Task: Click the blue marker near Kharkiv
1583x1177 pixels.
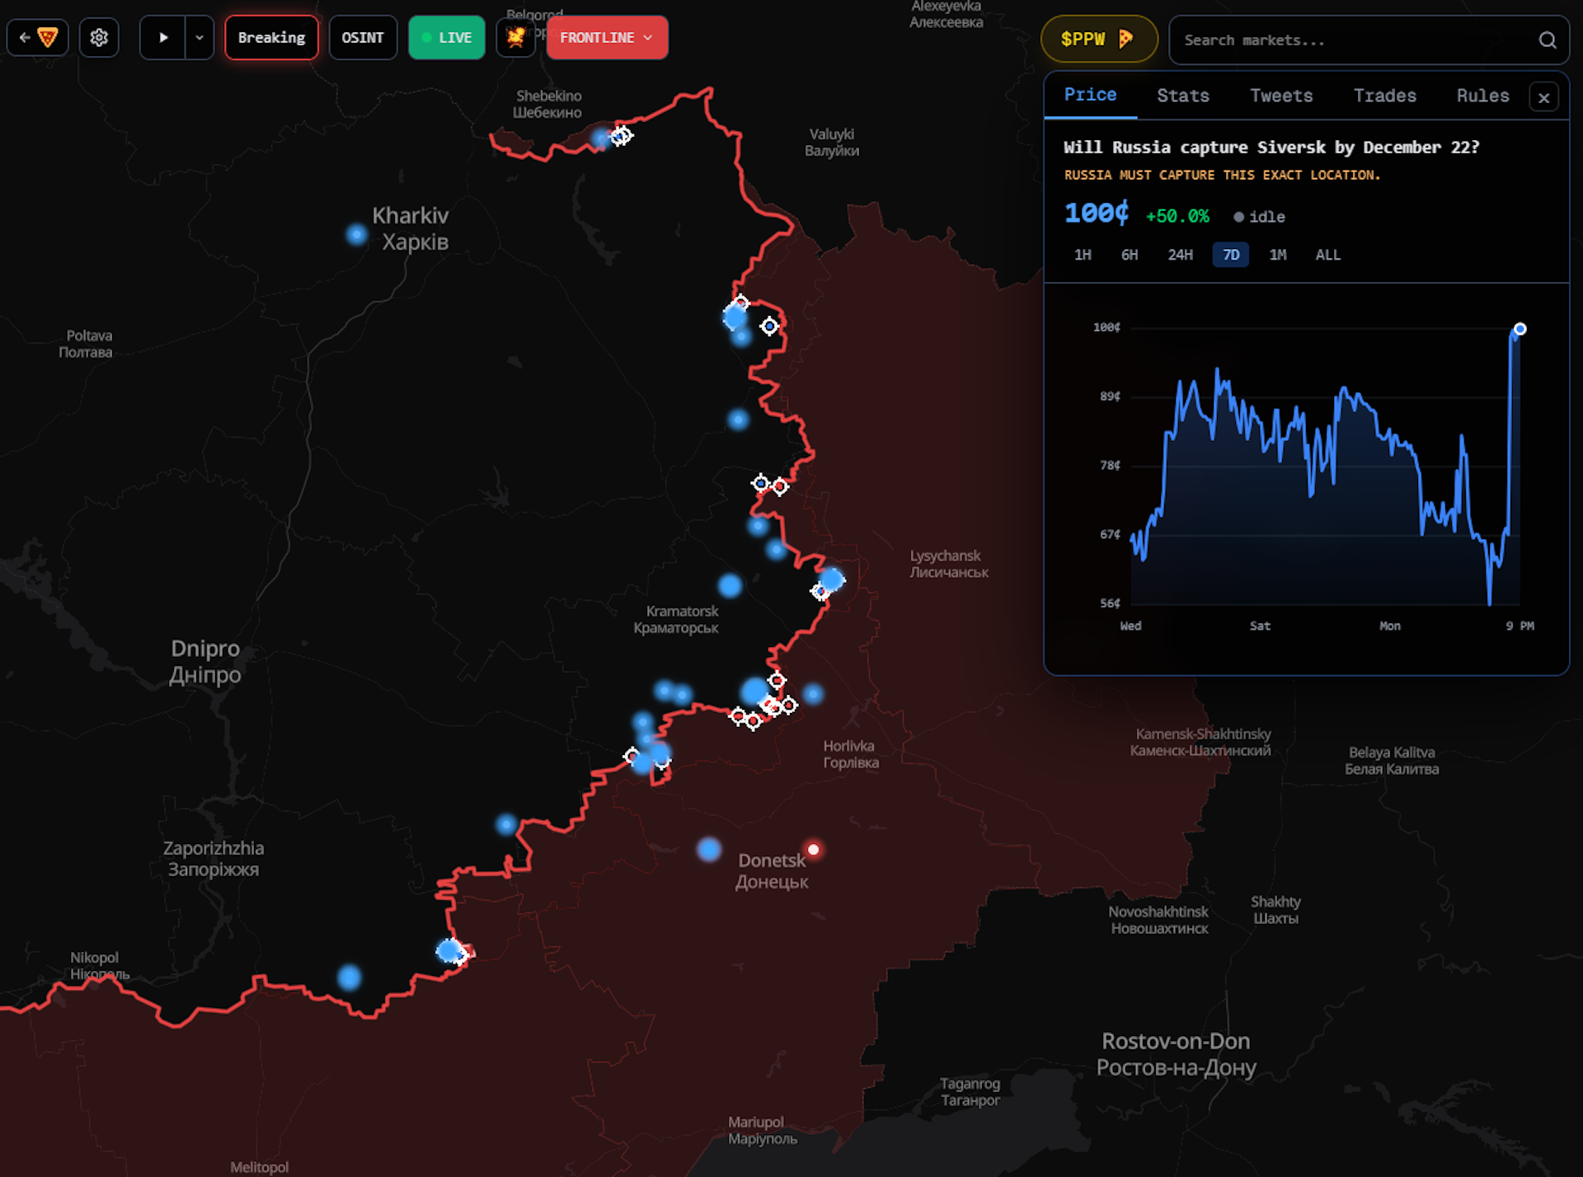Action: click(356, 235)
